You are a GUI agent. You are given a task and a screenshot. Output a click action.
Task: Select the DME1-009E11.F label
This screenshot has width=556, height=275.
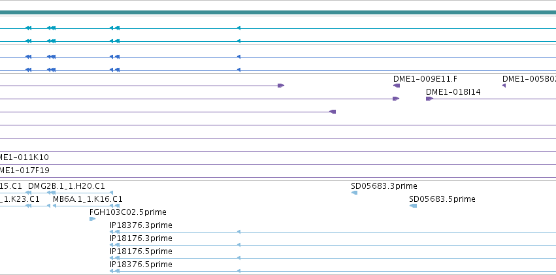coord(425,78)
